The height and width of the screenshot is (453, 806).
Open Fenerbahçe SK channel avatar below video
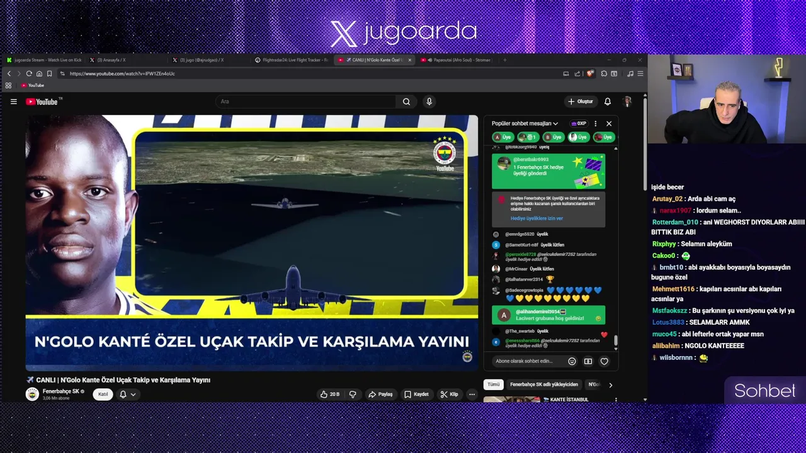click(x=32, y=394)
